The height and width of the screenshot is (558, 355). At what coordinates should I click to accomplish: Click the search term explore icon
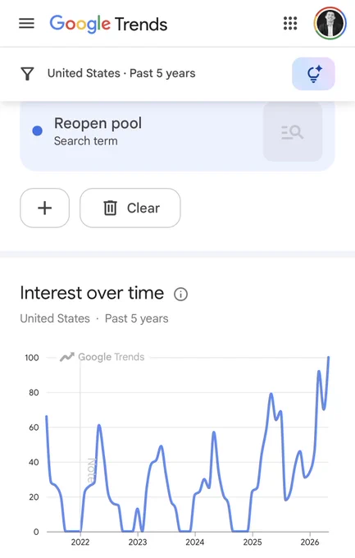click(x=293, y=132)
